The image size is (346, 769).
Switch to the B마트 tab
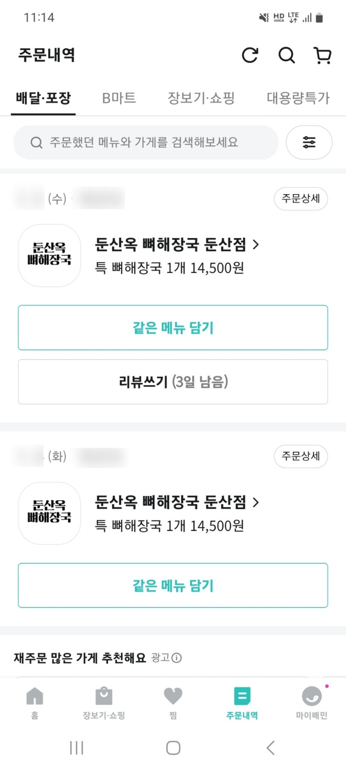[119, 98]
